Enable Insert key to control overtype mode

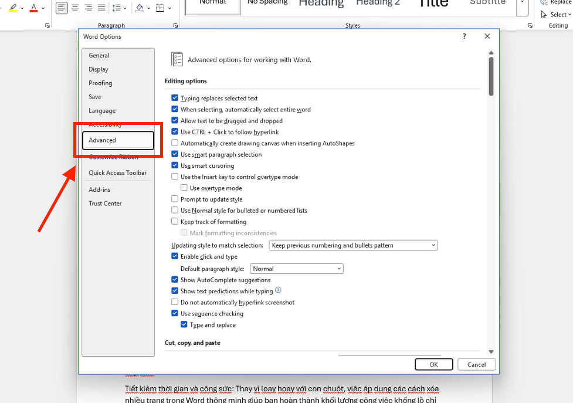[175, 177]
